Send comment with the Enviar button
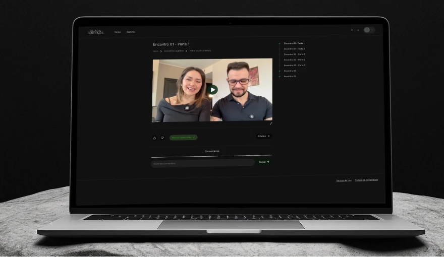 [264, 162]
